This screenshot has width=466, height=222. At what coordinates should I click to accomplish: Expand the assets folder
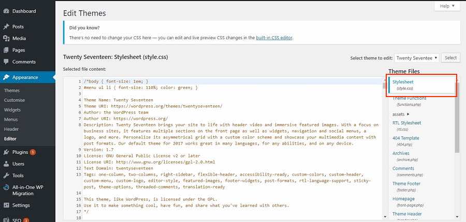(x=401, y=114)
